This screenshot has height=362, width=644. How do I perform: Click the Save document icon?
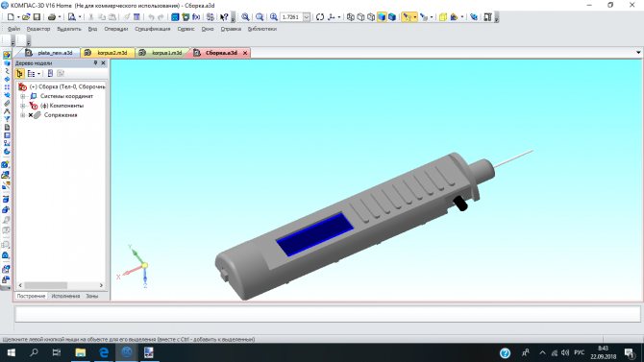tap(37, 17)
